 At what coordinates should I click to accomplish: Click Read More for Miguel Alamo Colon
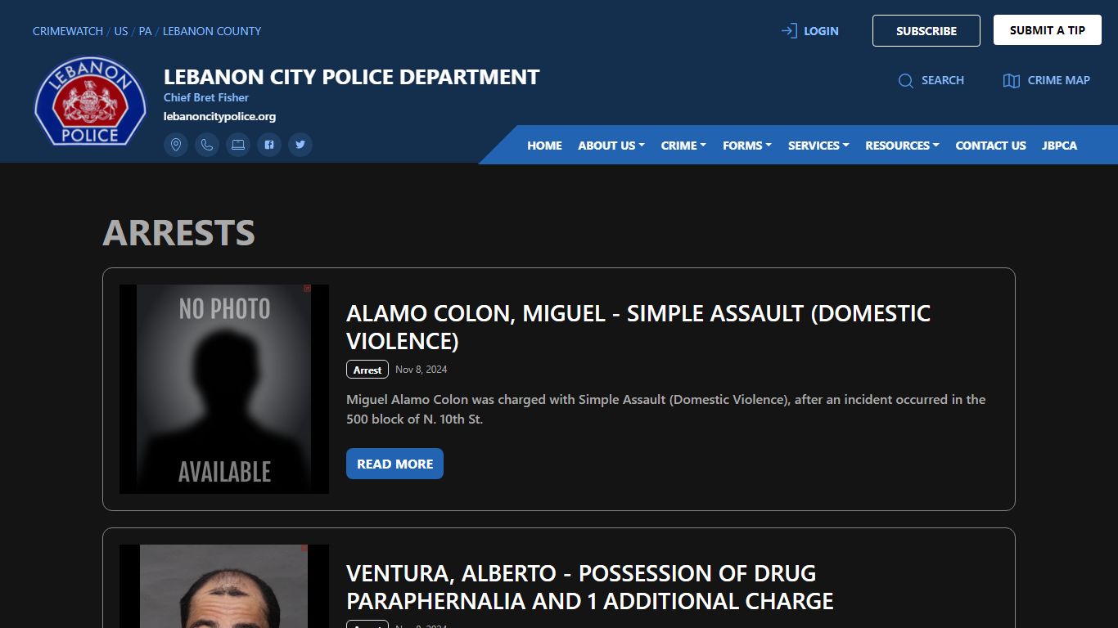[x=394, y=464]
